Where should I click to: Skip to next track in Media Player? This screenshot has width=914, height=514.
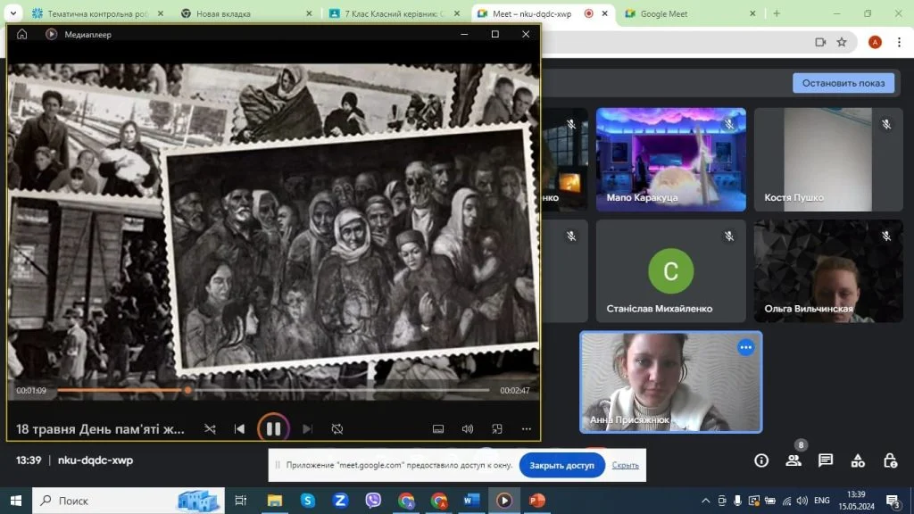(307, 429)
